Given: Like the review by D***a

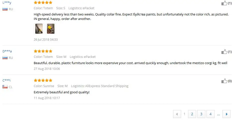Looking at the screenshot, I should point(224,52).
